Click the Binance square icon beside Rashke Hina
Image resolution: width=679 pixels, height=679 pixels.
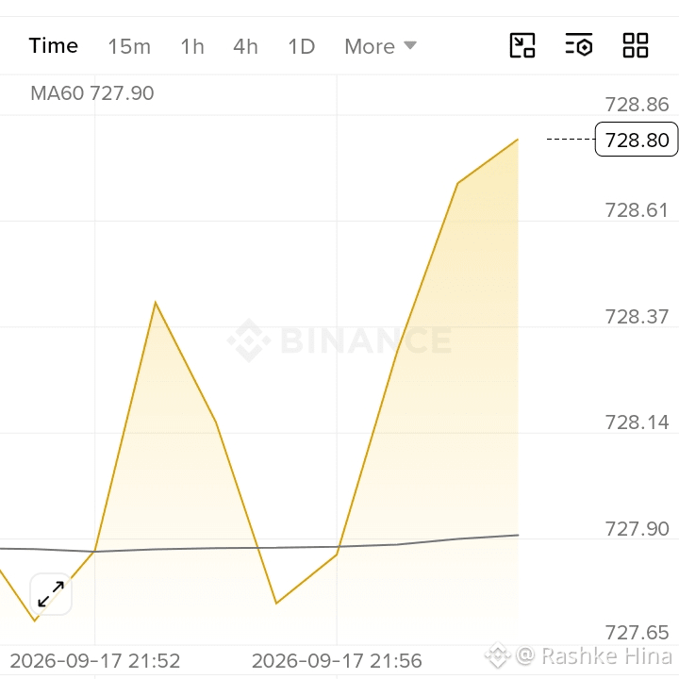[x=498, y=655]
